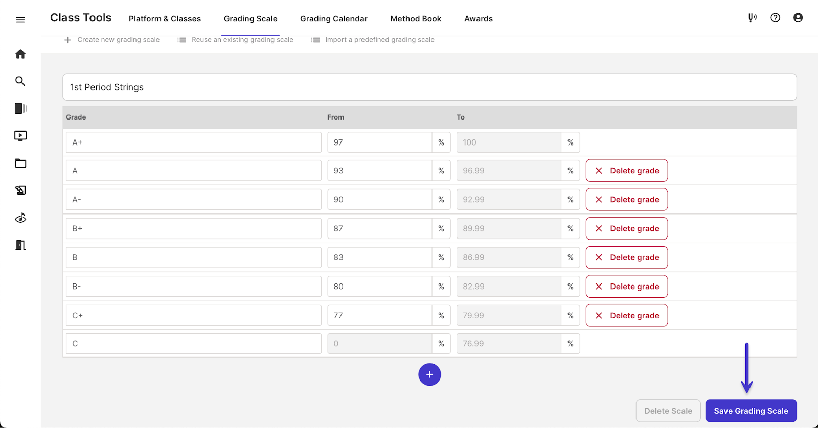Click Import a predefined grading scale
This screenshot has width=818, height=428.
tap(380, 40)
